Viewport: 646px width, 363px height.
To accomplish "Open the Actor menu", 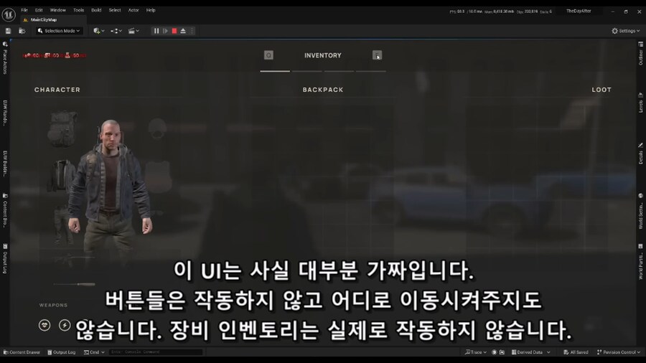I will 134,10.
